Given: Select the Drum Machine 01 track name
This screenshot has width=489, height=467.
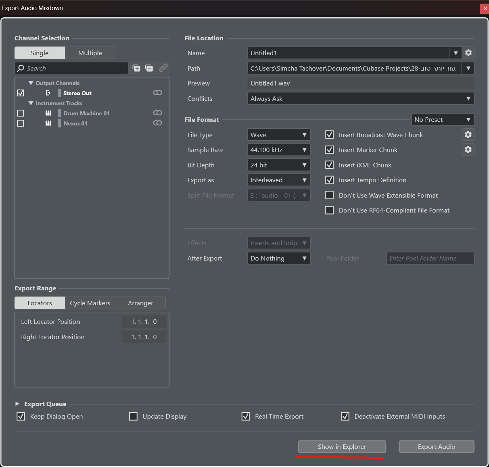Looking at the screenshot, I should click(86, 113).
